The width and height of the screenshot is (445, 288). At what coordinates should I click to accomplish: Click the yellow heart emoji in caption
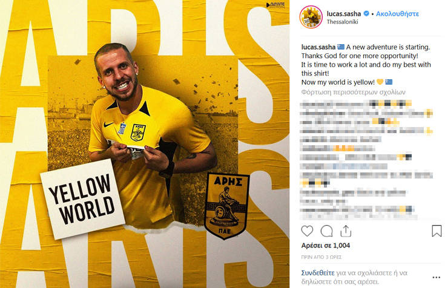pyautogui.click(x=380, y=82)
